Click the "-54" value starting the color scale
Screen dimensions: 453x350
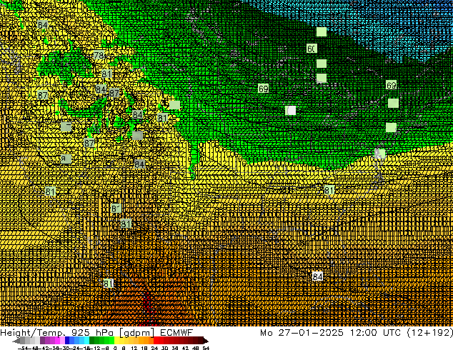click(23, 349)
